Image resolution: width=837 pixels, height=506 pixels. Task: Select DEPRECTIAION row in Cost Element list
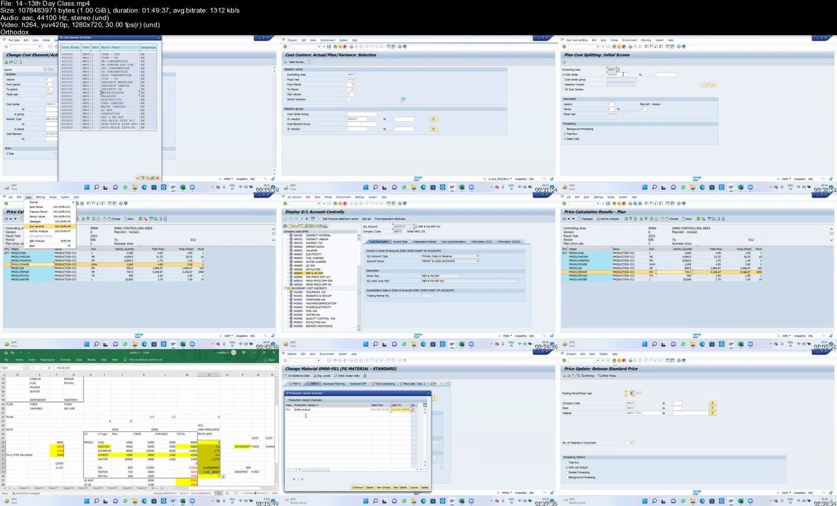pos(108,93)
